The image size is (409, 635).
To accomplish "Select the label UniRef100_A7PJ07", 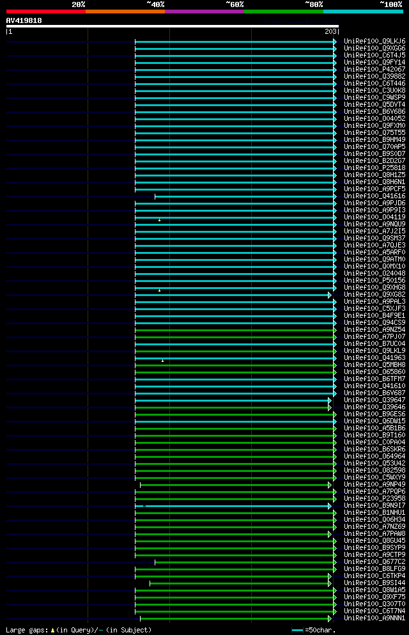I will click(374, 337).
